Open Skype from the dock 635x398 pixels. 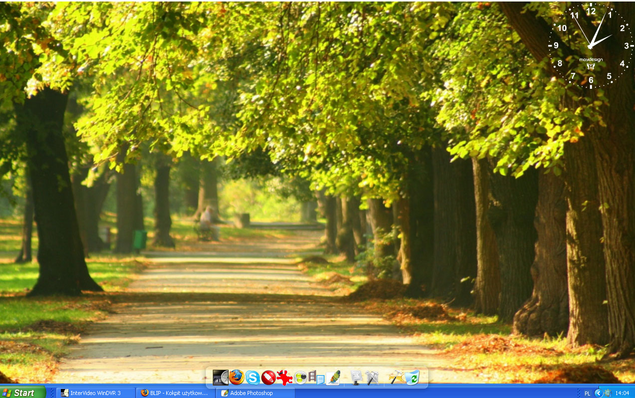click(252, 378)
